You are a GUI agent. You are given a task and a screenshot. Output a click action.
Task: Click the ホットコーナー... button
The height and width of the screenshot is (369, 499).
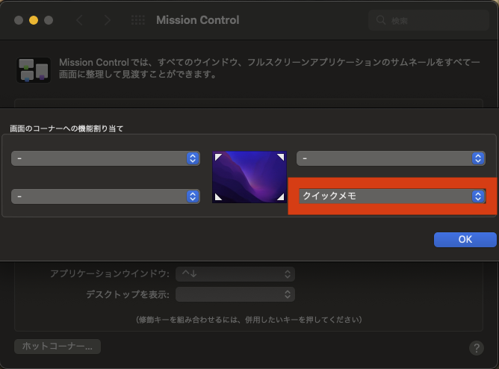click(x=58, y=346)
